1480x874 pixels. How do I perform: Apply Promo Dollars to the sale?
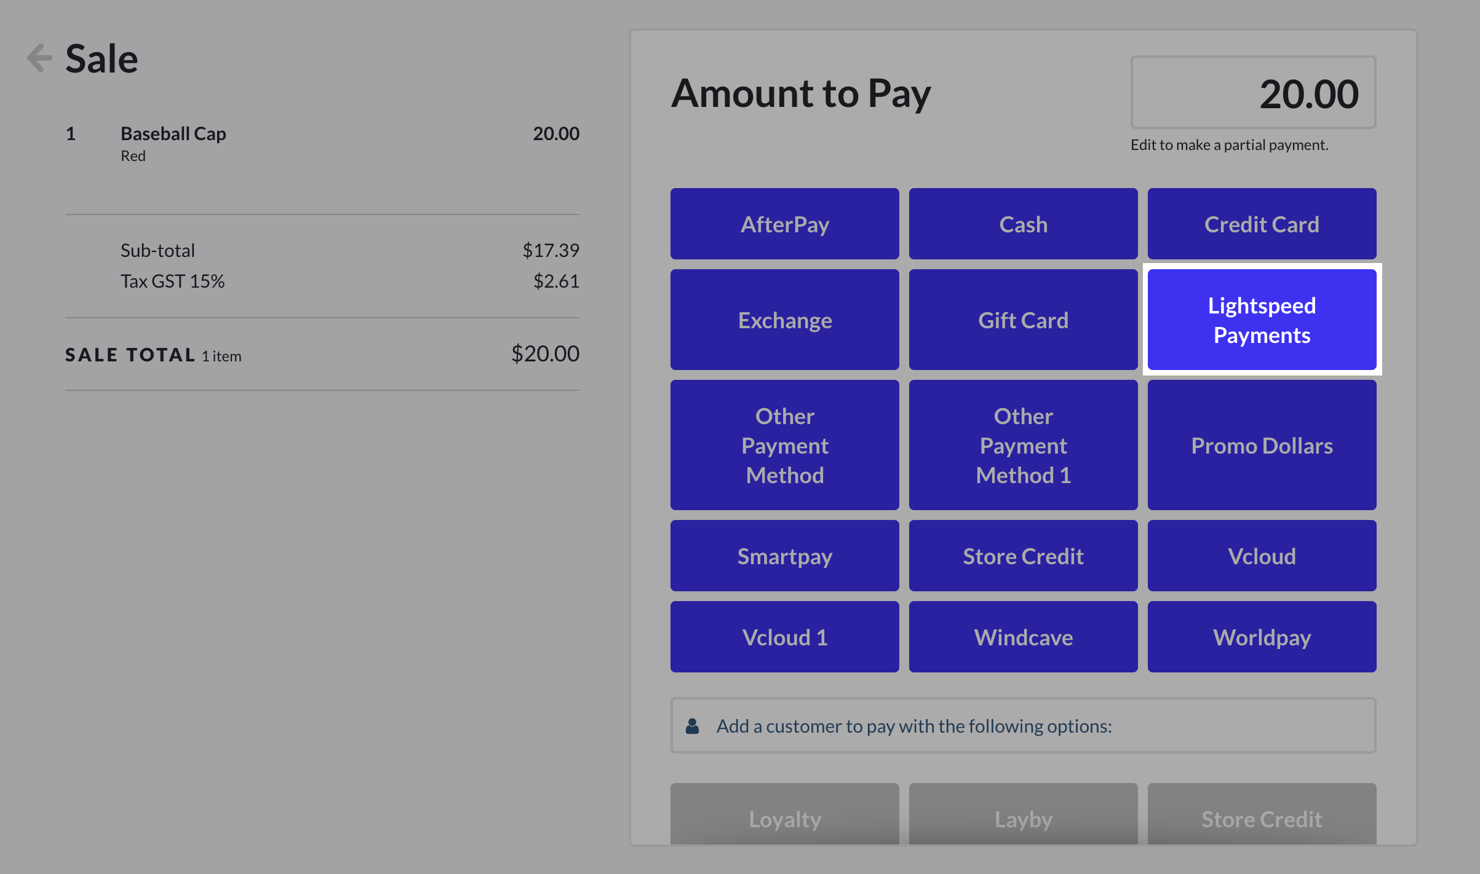pos(1261,445)
